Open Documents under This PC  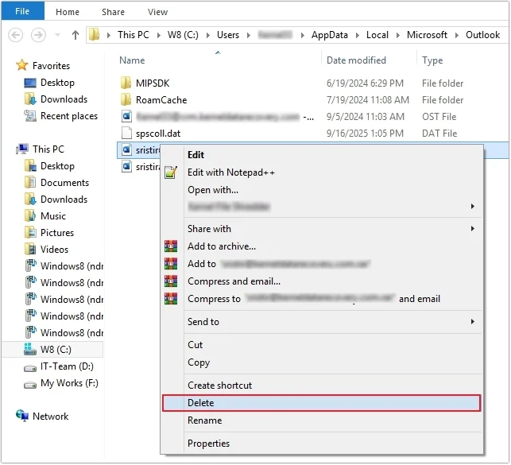point(64,183)
